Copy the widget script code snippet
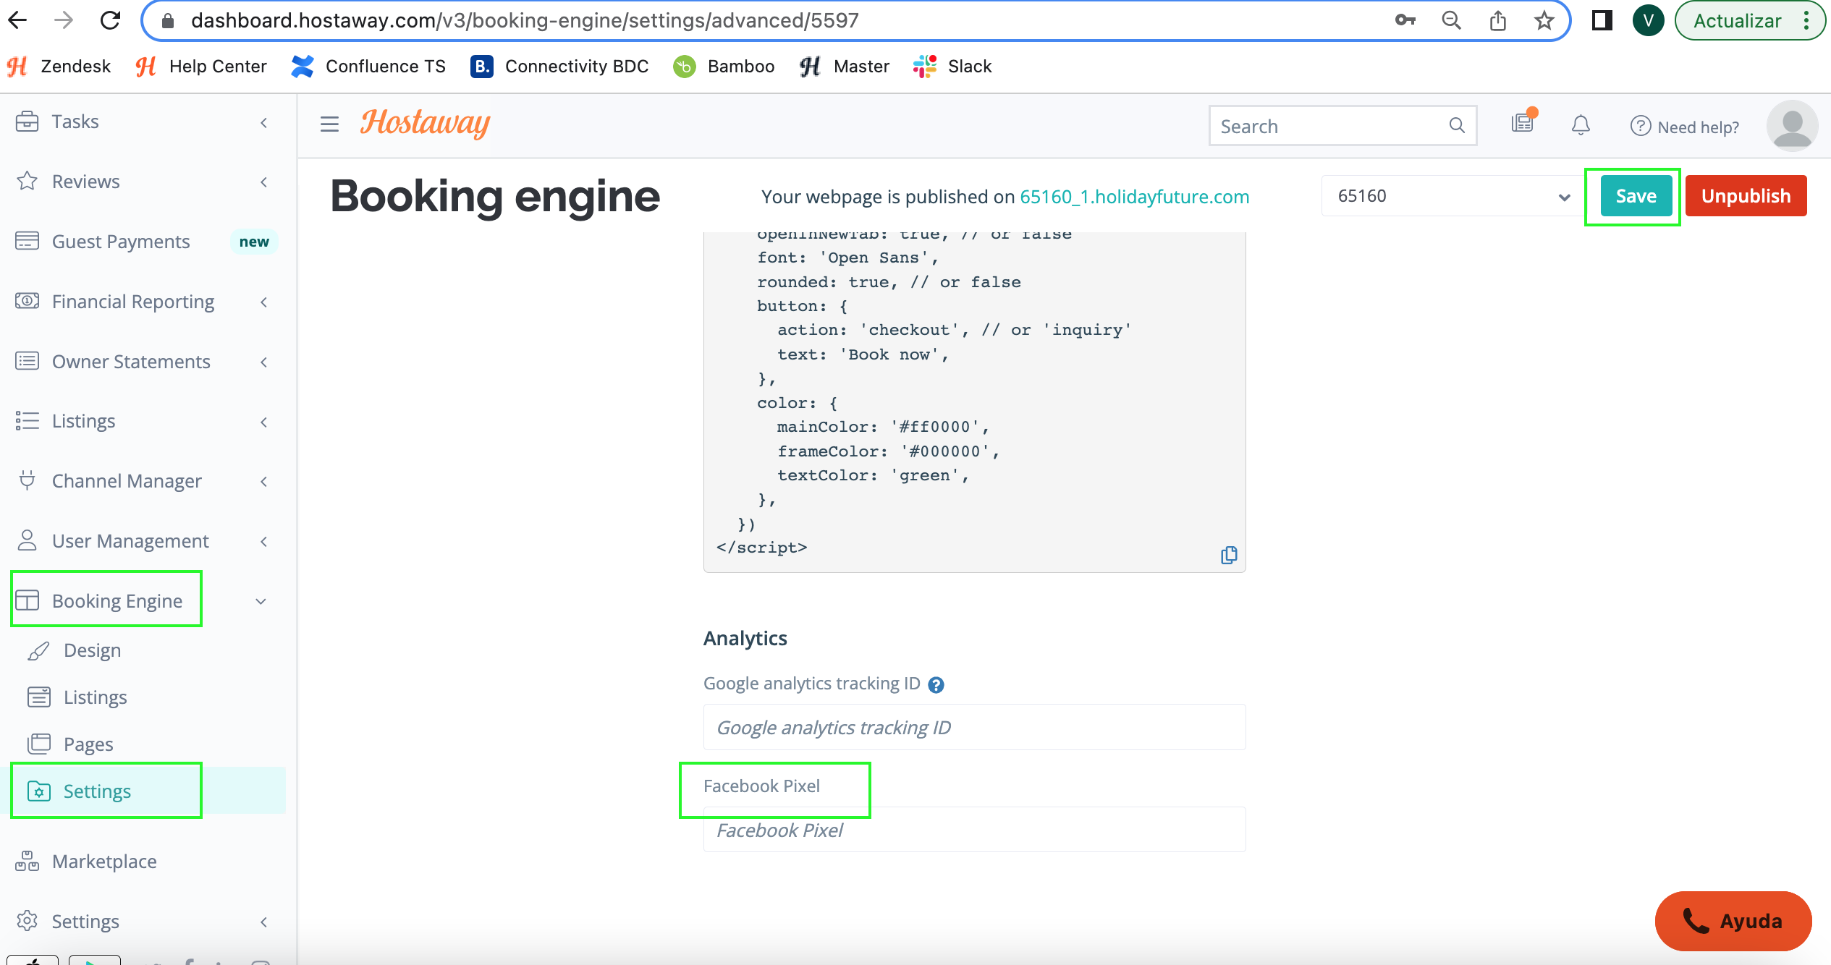 [x=1228, y=555]
